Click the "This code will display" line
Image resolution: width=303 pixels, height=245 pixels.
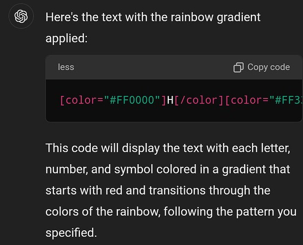[168, 148]
